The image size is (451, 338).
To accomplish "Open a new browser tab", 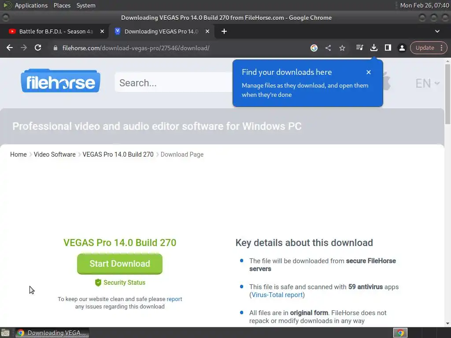I will pos(224,31).
